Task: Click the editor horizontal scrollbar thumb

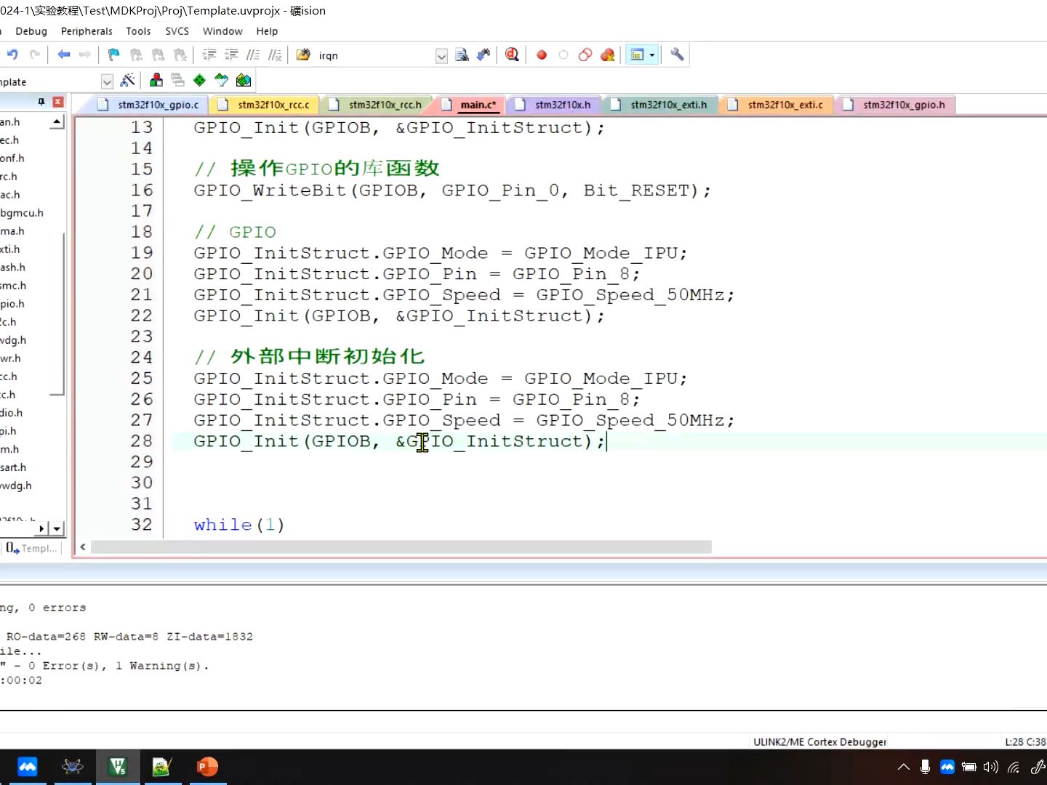Action: (x=401, y=547)
